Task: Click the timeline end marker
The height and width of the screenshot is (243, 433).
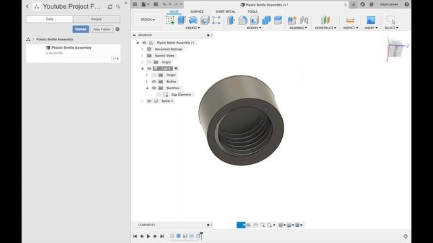Action: tap(202, 236)
